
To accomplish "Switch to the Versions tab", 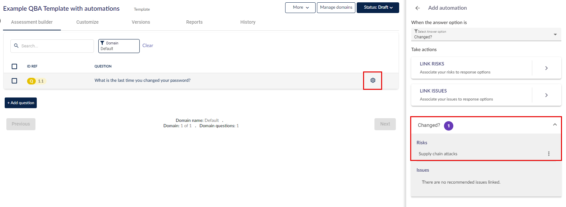I will (141, 22).
